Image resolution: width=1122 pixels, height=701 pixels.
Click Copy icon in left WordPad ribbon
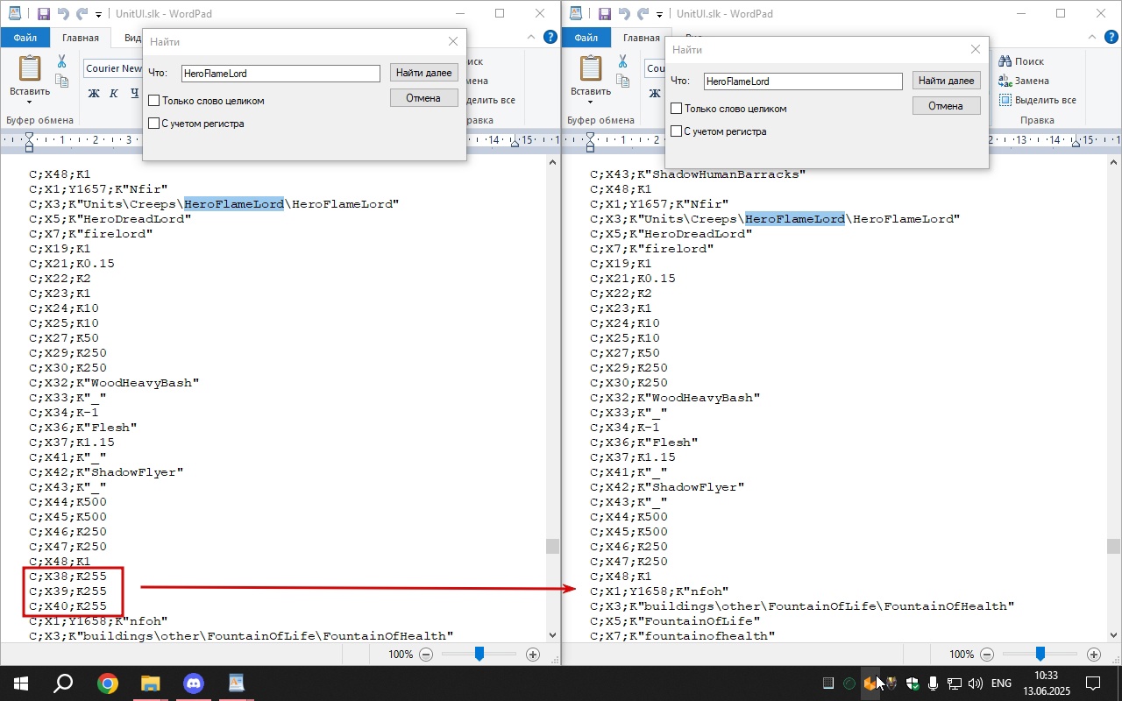coord(62,81)
